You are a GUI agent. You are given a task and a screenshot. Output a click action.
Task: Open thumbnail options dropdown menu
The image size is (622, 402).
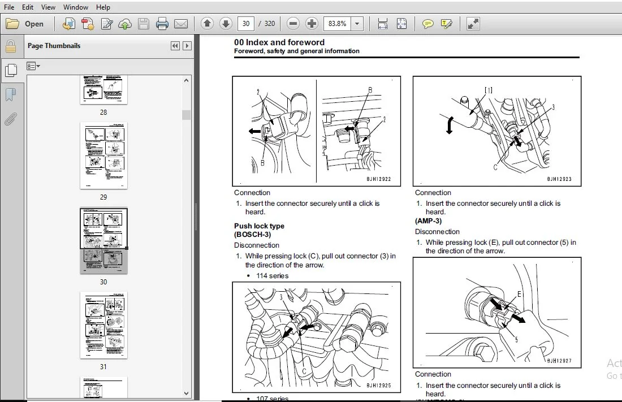coord(33,66)
